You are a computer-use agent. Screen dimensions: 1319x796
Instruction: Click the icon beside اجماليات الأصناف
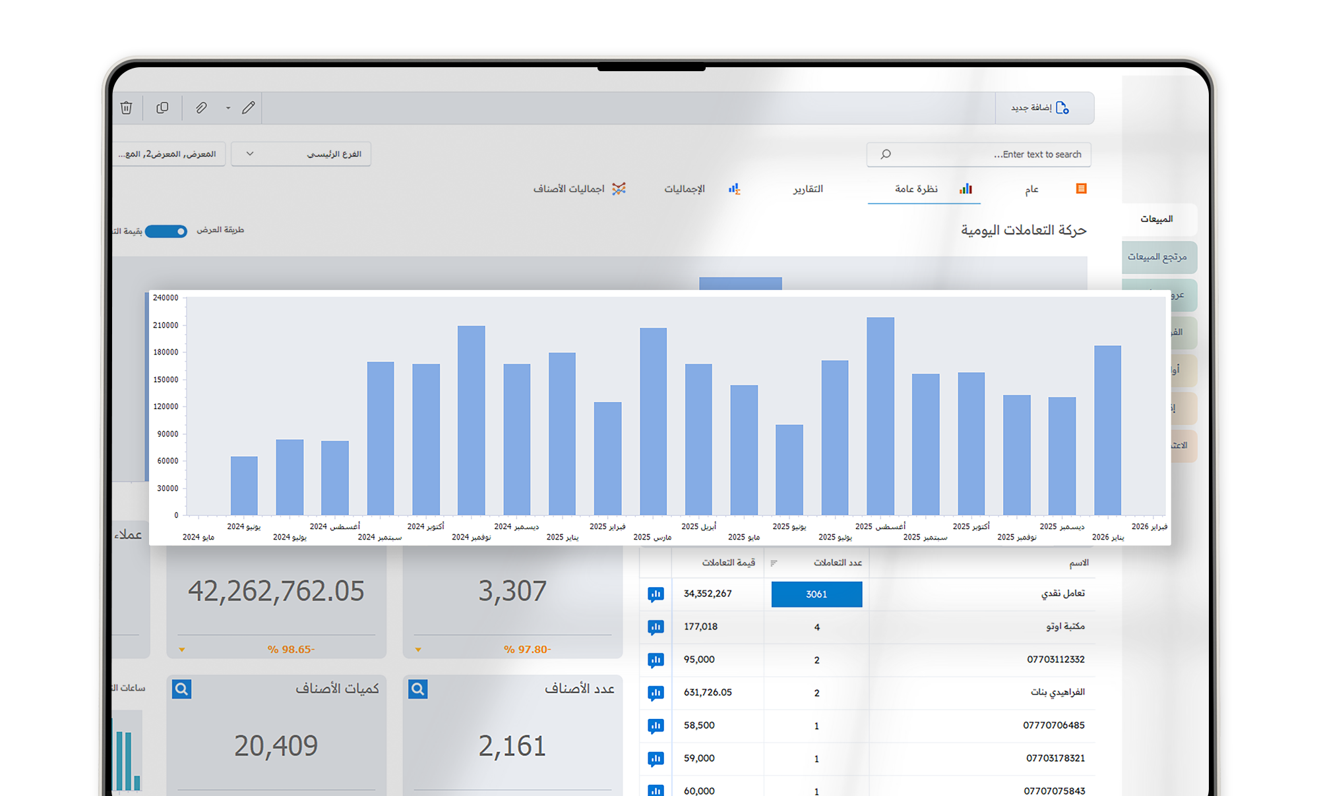click(x=619, y=189)
